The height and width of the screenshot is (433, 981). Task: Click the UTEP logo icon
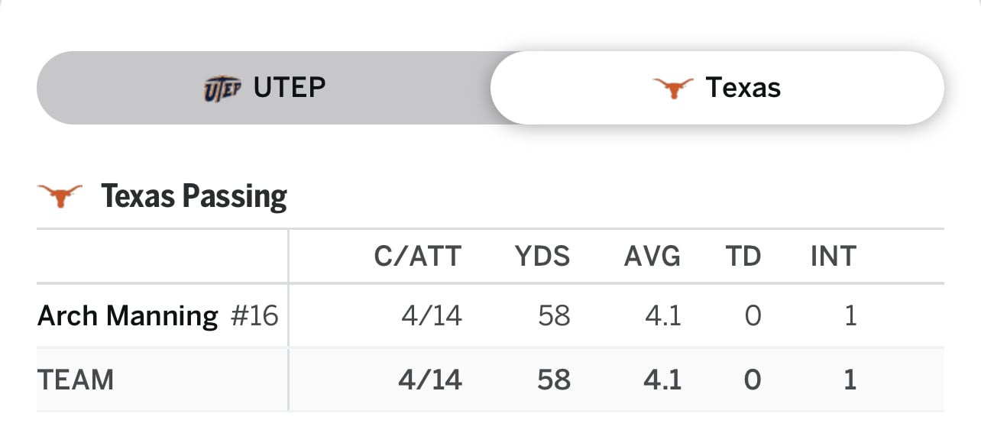222,89
